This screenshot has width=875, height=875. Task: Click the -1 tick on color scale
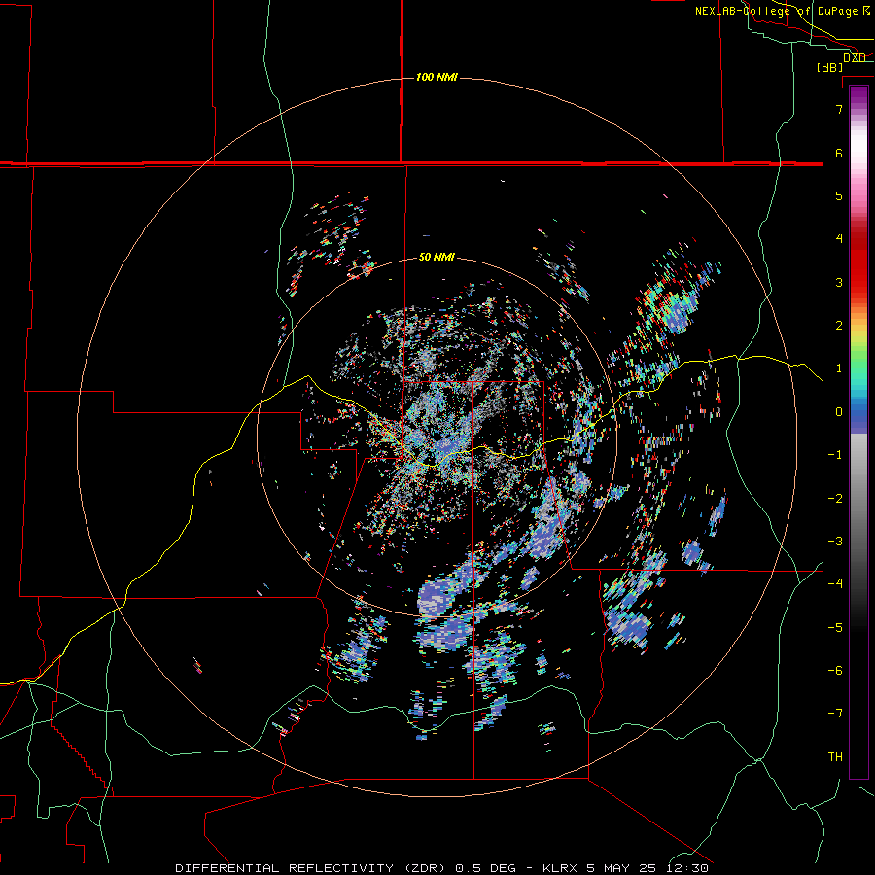(835, 455)
